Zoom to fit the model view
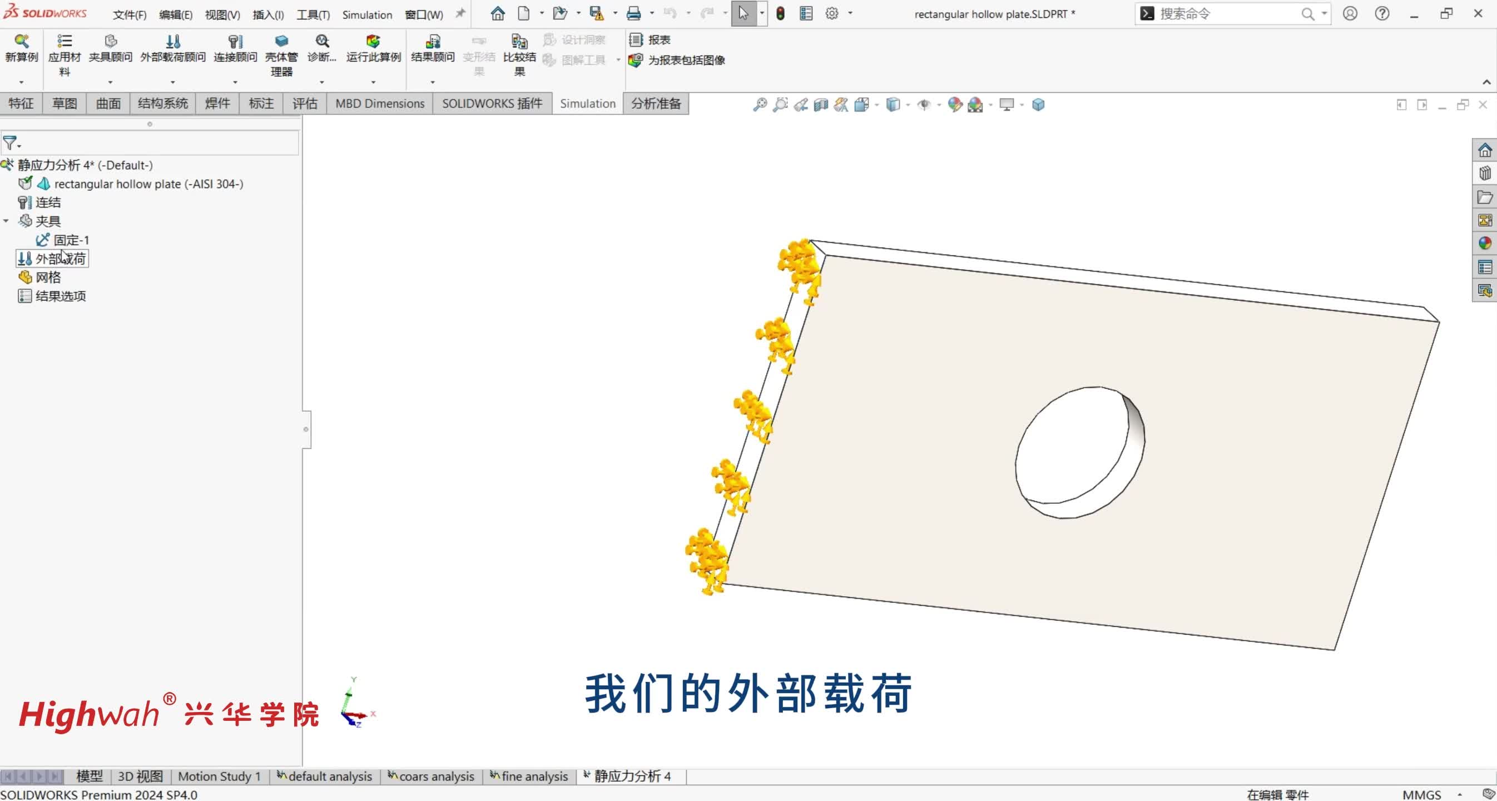The image size is (1497, 801). (x=760, y=105)
